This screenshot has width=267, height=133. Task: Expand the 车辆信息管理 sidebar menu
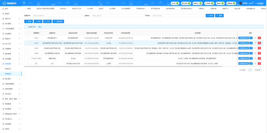point(11,84)
